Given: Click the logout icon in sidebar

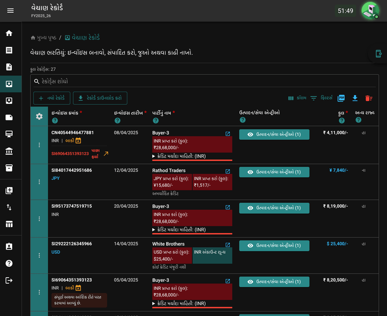Looking at the screenshot, I should [x=9, y=280].
